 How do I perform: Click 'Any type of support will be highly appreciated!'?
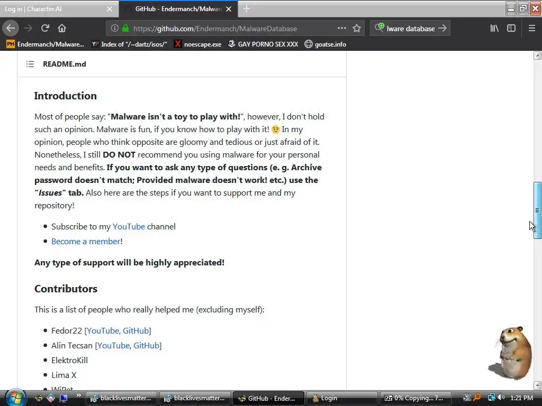129,262
